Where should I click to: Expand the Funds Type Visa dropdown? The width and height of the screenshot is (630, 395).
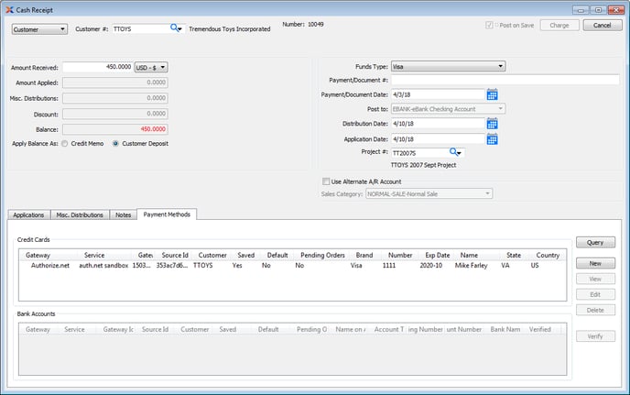[x=448, y=66]
